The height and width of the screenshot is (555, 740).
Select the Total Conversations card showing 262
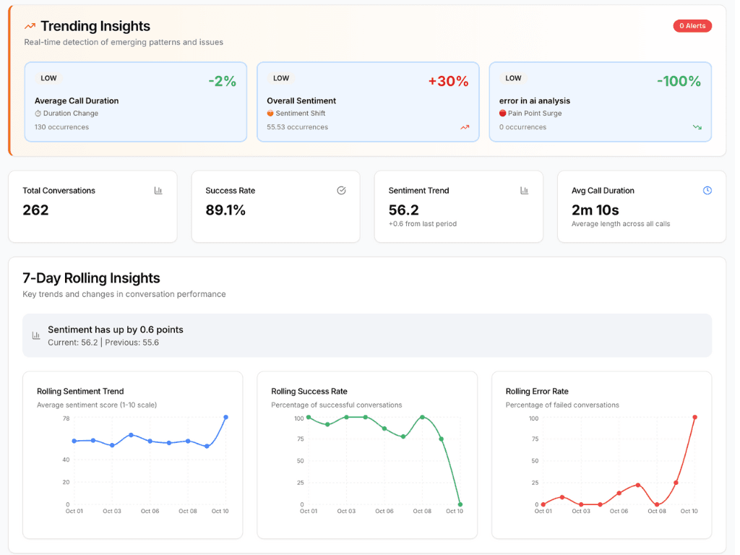pyautogui.click(x=92, y=206)
